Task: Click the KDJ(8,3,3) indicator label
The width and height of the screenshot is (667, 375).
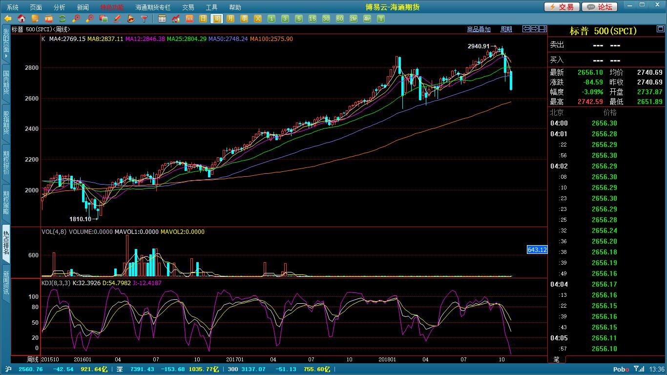Action: click(x=56, y=283)
